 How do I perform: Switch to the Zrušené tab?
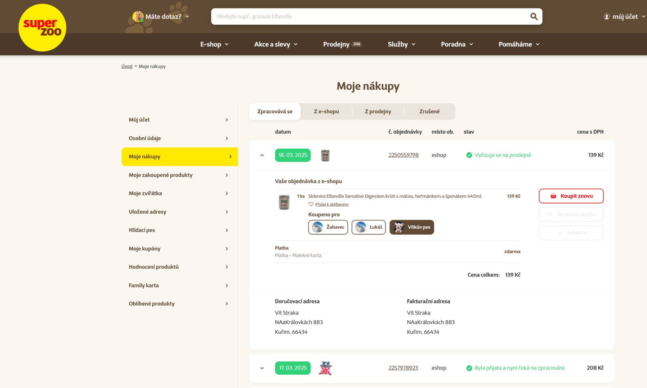coord(429,112)
